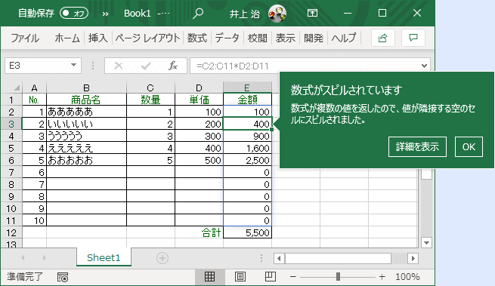Click the Sheet1 tab
Screen dimensions: 495x286
[104, 257]
